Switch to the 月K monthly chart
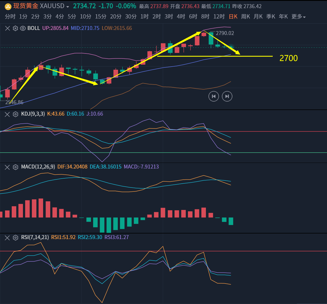The image size is (327, 304). pos(258,17)
